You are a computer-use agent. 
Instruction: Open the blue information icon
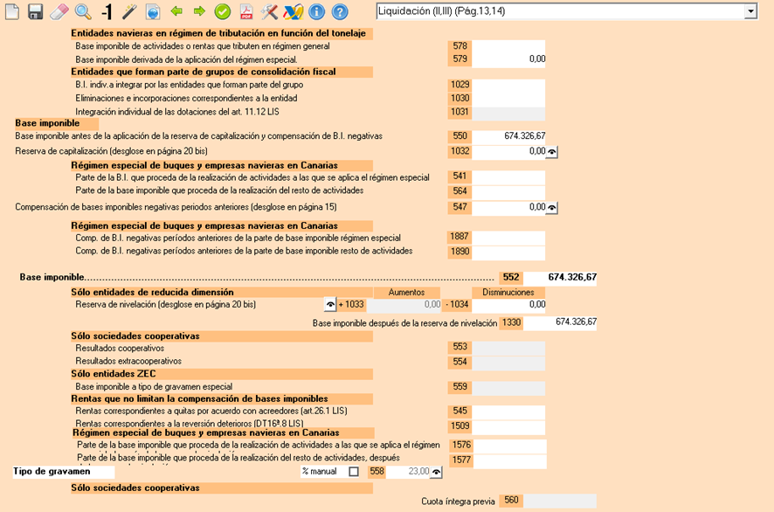316,11
